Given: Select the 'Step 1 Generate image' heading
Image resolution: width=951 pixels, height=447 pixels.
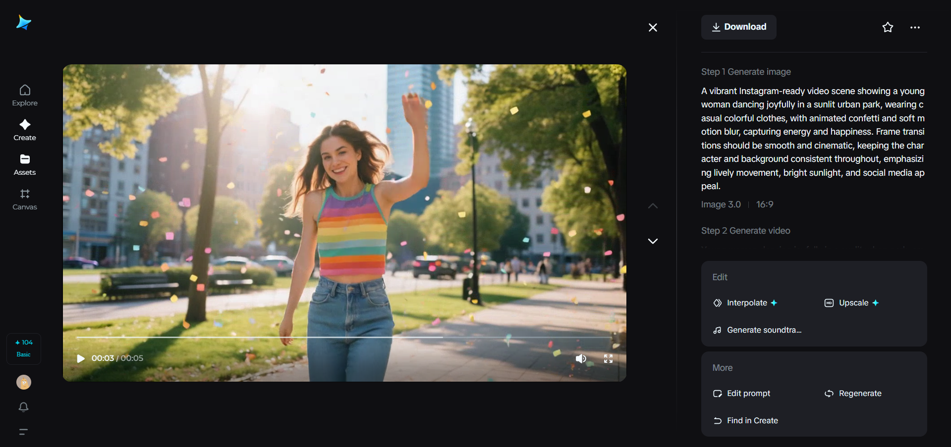Looking at the screenshot, I should click(x=746, y=72).
